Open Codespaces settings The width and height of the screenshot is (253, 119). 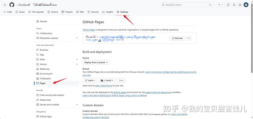click(x=44, y=78)
